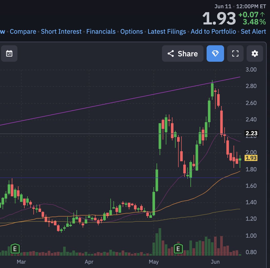
Task: Click the 1.20 price axis label
Action: tap(251, 219)
